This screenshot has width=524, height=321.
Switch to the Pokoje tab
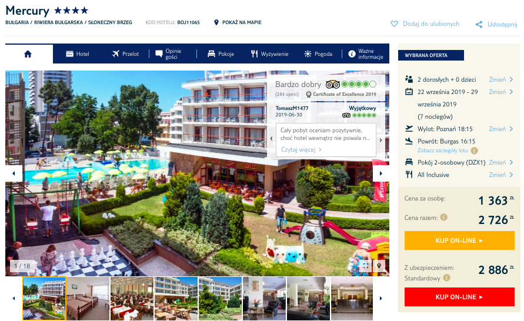221,53
